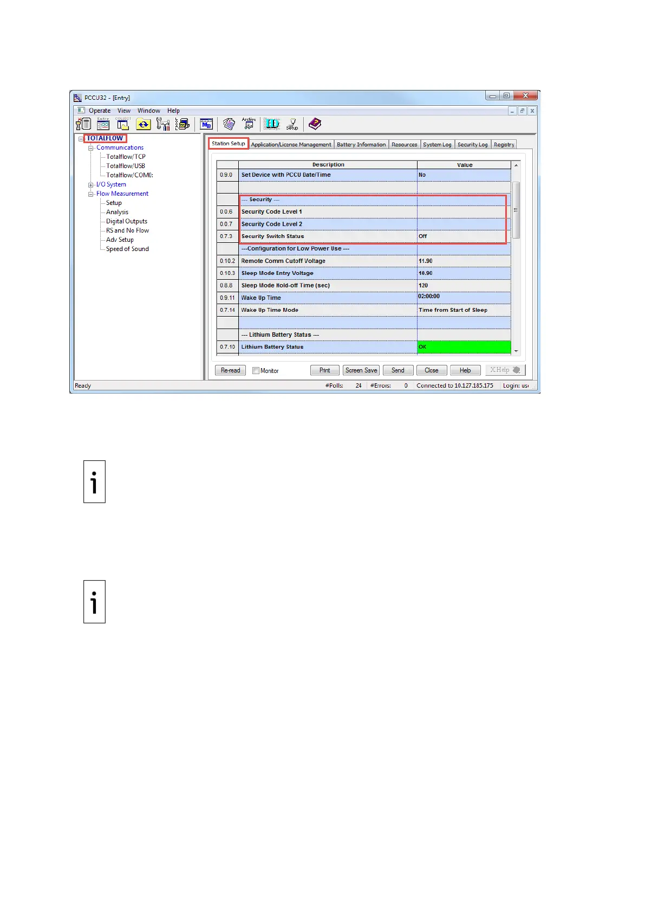
Task: Select Digital Outputs in the tree
Action: [127, 221]
